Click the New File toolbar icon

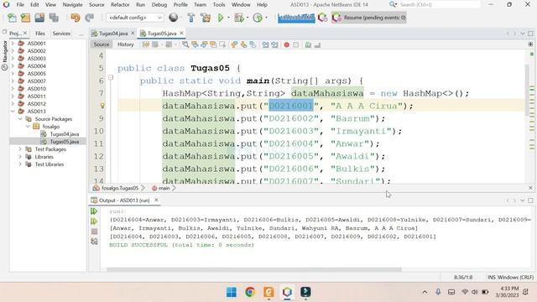(x=12, y=18)
